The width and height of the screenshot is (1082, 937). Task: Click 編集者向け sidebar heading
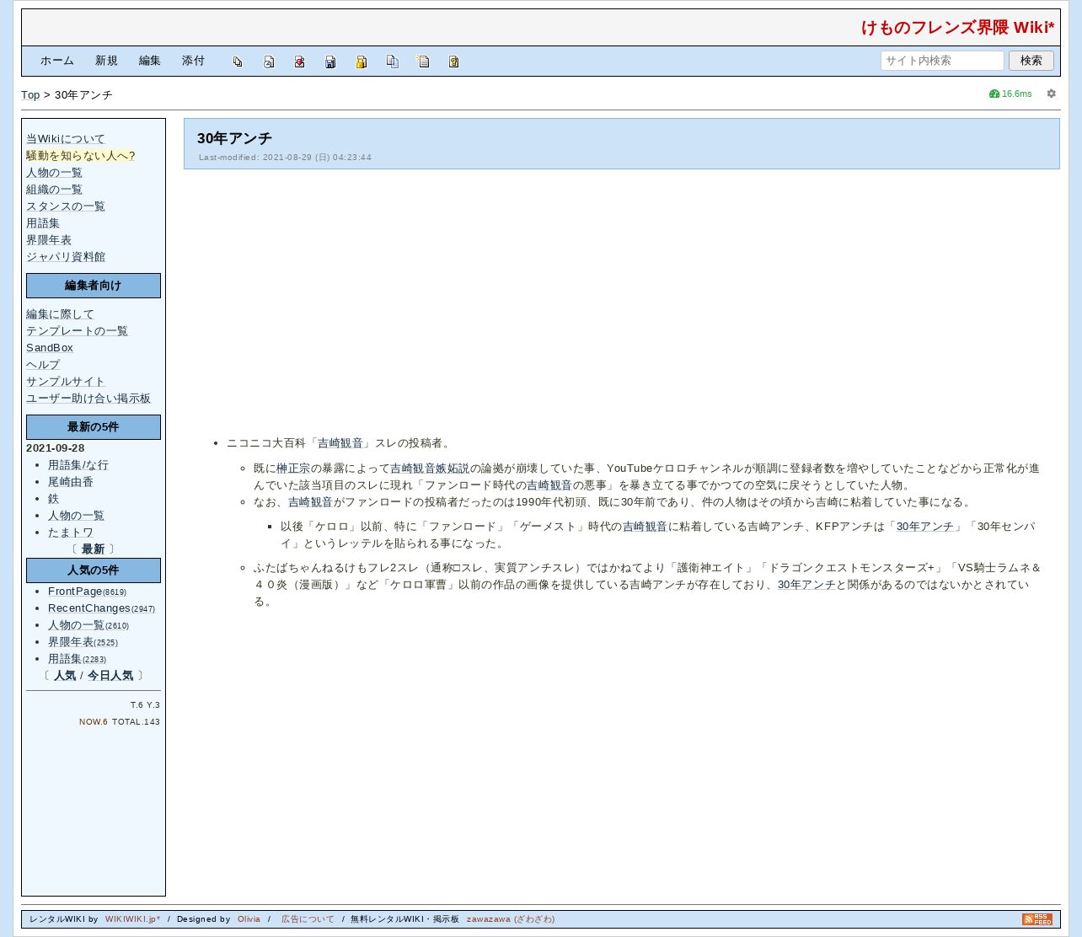(x=94, y=286)
